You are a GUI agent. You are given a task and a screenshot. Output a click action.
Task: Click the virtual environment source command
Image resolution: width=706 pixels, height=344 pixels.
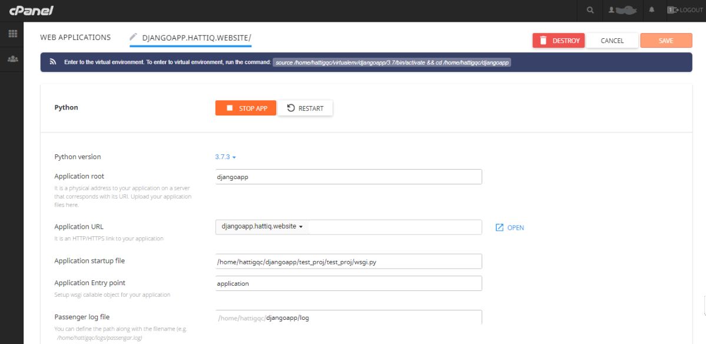tap(392, 62)
